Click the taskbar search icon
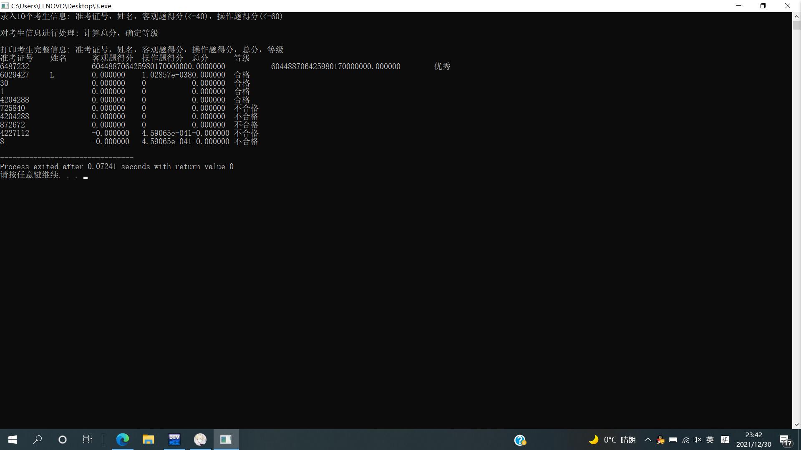The height and width of the screenshot is (450, 801). pyautogui.click(x=38, y=440)
